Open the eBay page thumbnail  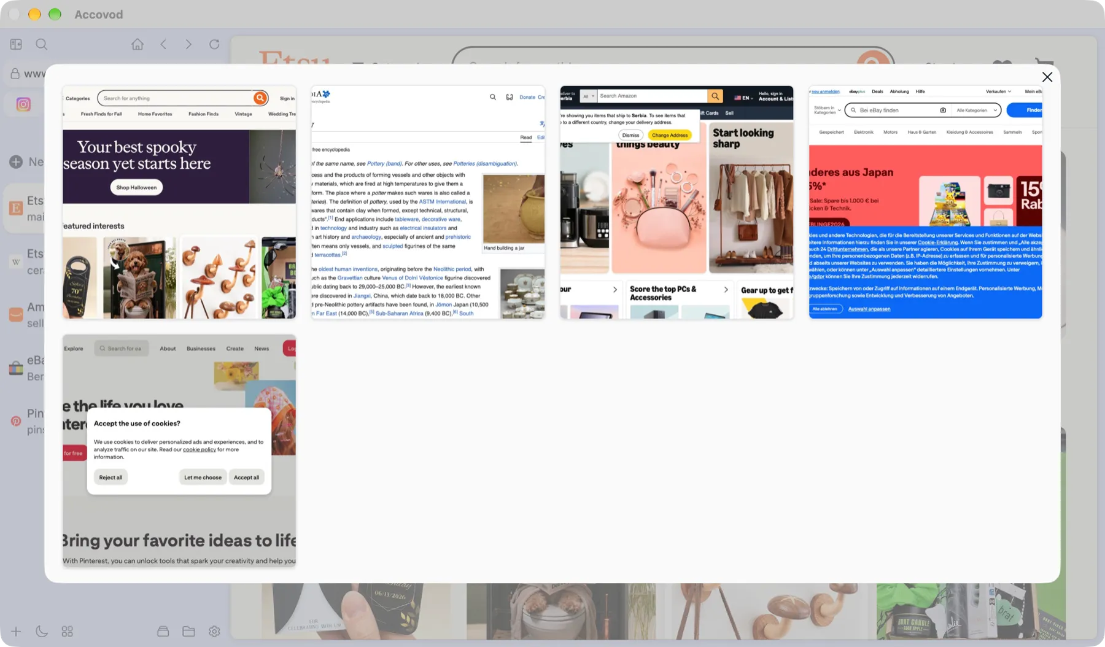click(x=925, y=202)
